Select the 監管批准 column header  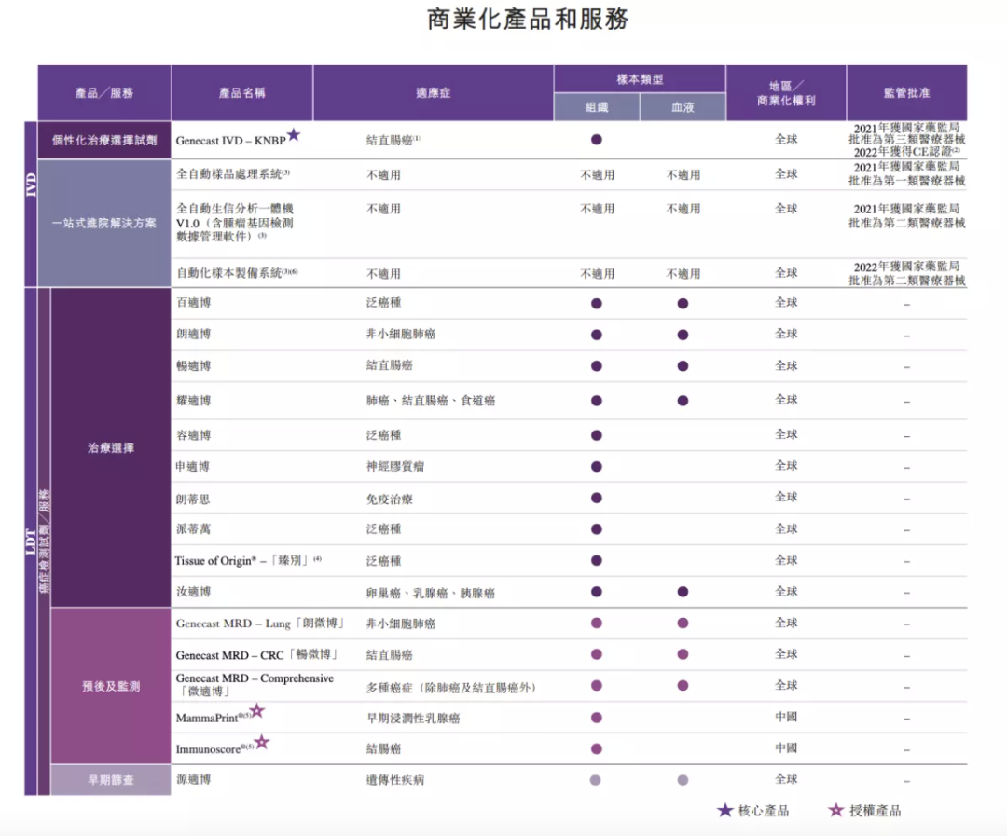pyautogui.click(x=906, y=93)
